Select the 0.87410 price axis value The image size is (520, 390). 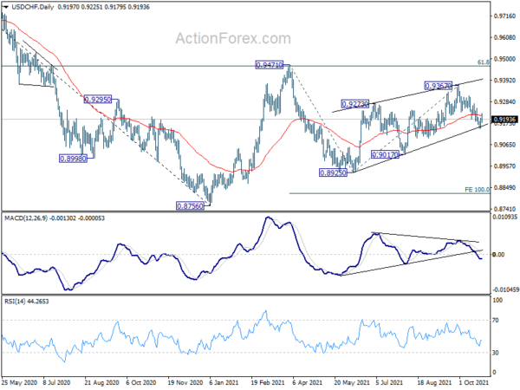point(504,209)
